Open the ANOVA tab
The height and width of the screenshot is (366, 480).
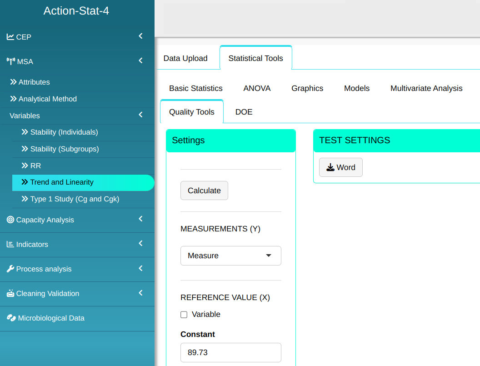[257, 88]
